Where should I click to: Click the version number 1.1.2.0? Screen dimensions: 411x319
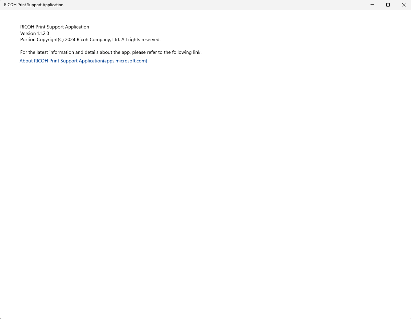(43, 34)
